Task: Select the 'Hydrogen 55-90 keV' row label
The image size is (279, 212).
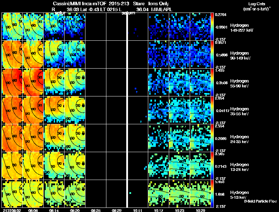Action: point(240,84)
